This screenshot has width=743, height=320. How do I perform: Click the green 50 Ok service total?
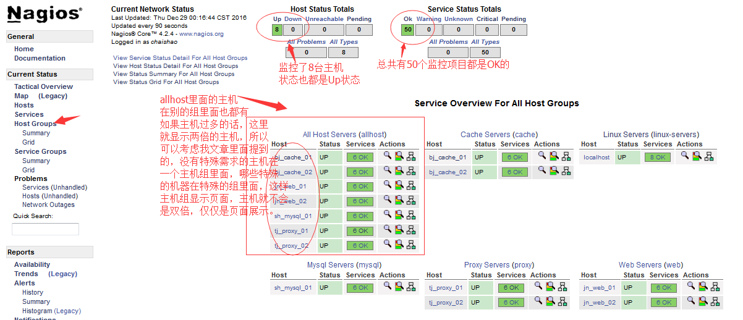click(407, 30)
